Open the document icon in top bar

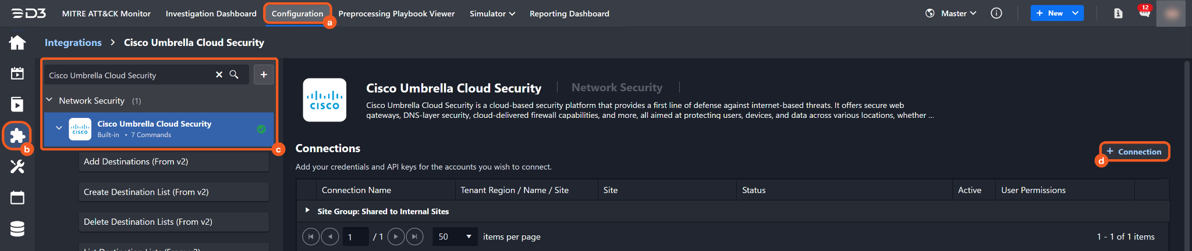tap(1118, 13)
